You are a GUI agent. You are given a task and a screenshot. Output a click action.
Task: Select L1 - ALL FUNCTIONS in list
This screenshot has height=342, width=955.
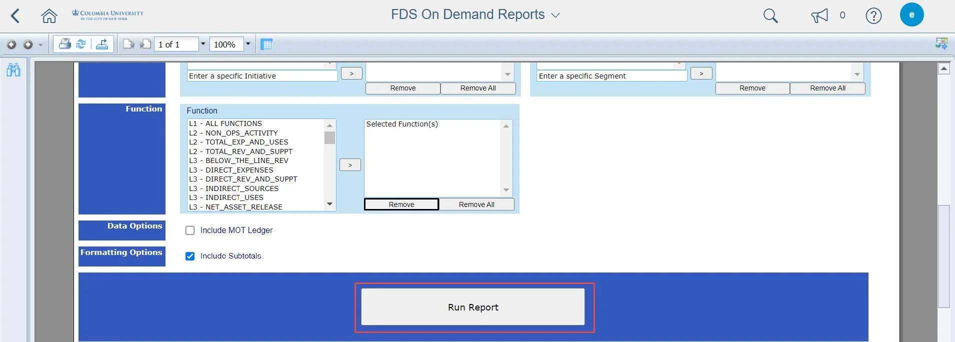255,123
